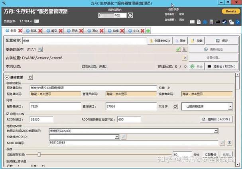This screenshot has height=169, width=242.
Task: Click the query port field showing 27065
Action: click(131, 106)
